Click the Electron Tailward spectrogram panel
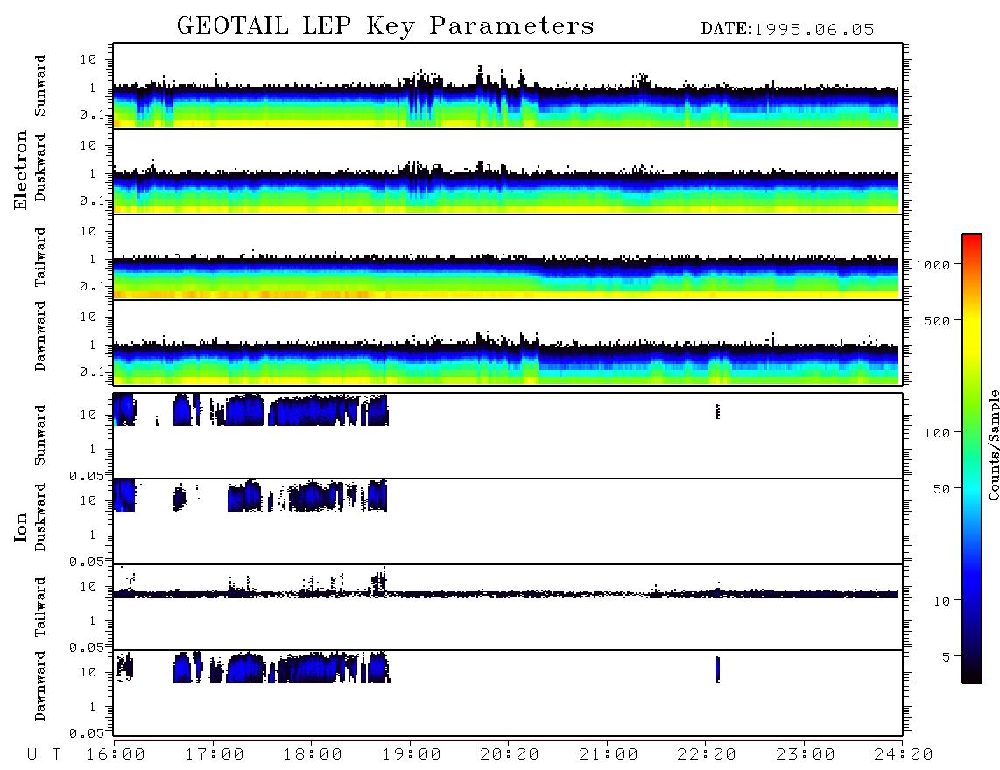Viewport: 1000px width, 770px height. coord(508,257)
